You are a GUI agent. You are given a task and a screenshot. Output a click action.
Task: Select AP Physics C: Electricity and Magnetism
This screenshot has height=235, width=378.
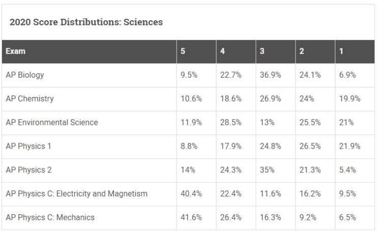[x=77, y=193]
